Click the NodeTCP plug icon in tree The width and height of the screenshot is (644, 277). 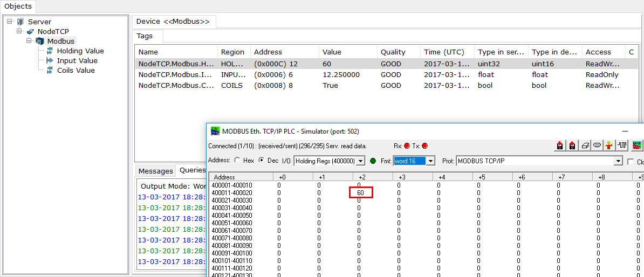point(30,31)
